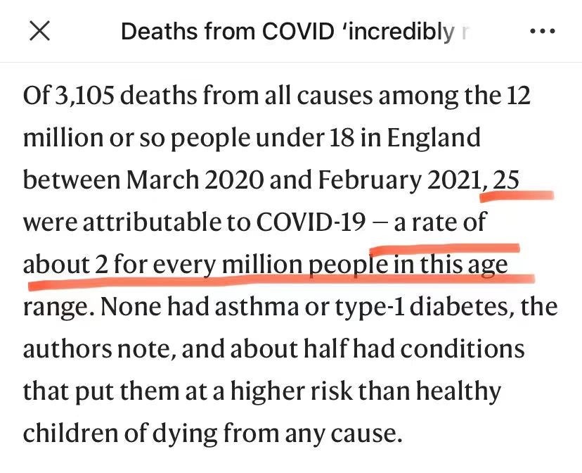Image resolution: width=582 pixels, height=473 pixels.
Task: Select the figure '3,105' in the first line
Action: click(84, 96)
